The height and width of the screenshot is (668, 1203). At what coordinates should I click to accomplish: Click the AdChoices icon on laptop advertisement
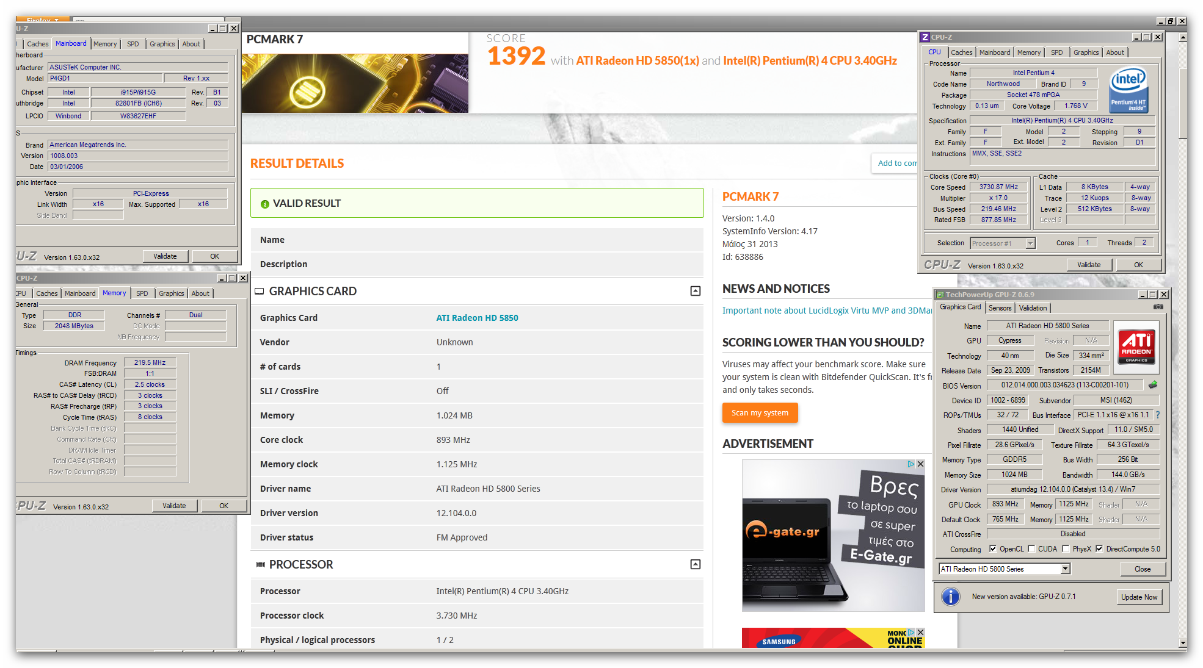(911, 464)
